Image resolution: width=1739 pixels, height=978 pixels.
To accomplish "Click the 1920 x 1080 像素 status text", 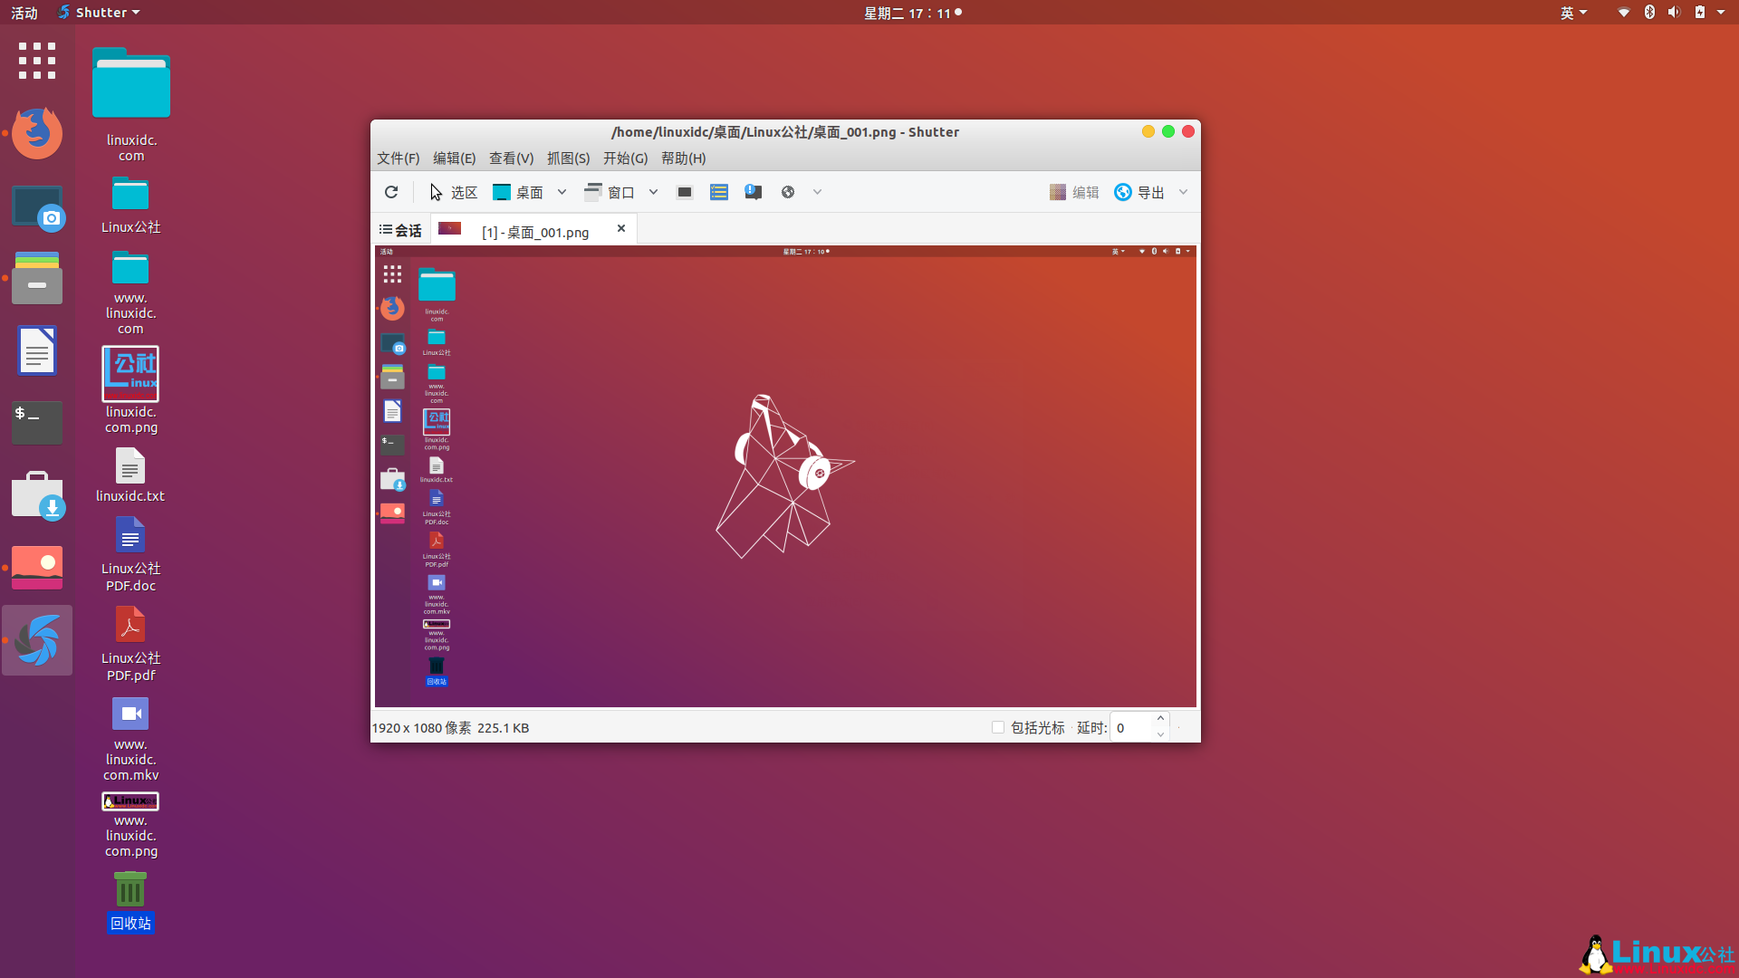I will click(421, 727).
